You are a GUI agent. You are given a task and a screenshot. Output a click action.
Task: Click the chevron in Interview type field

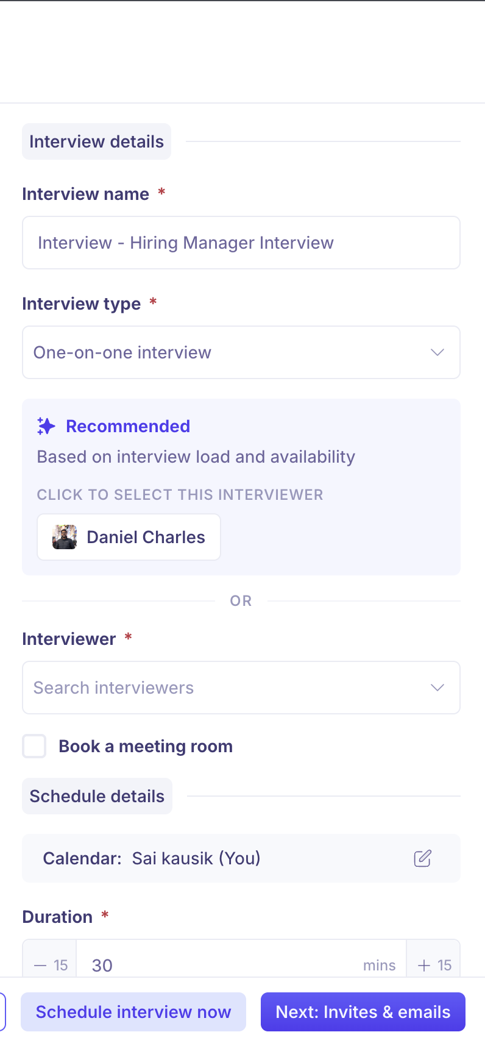click(437, 352)
